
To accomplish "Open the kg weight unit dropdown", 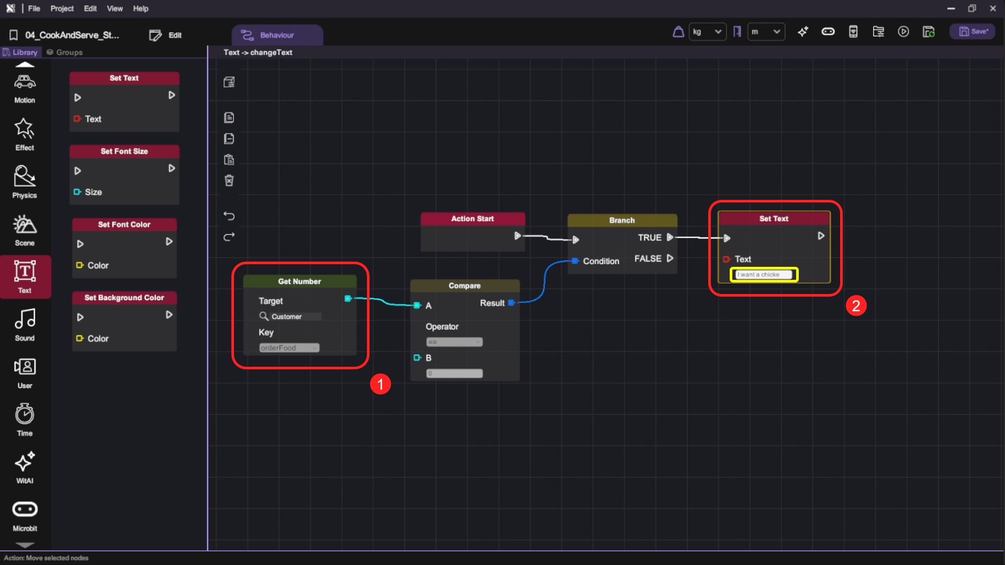I will click(x=707, y=32).
